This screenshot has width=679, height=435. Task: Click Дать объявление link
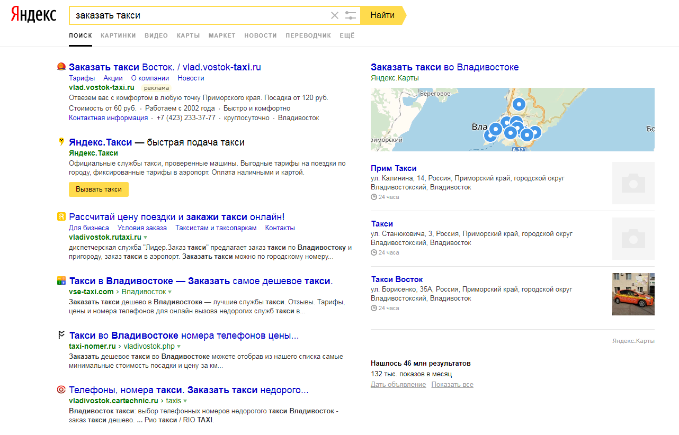(398, 385)
